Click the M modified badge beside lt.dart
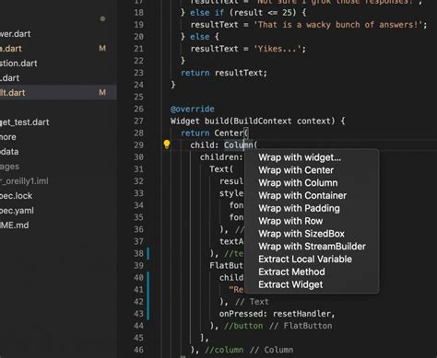The height and width of the screenshot is (358, 437). (102, 92)
